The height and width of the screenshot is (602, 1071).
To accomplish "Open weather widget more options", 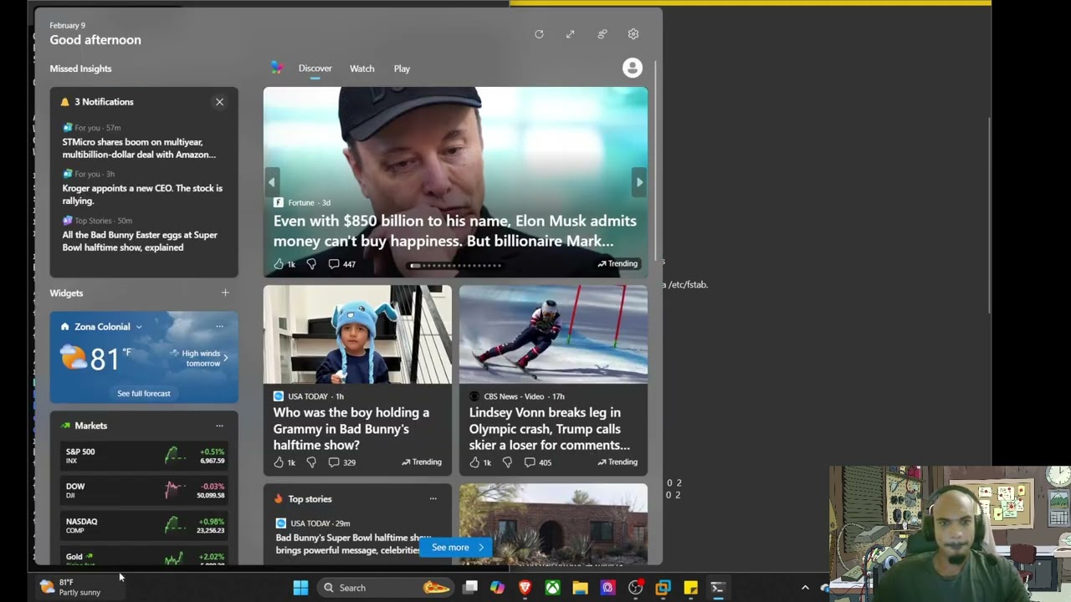I will [219, 326].
